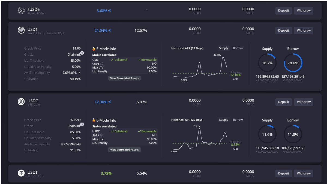Withdraw from the USDT market
This screenshot has width=327, height=184.
[304, 173]
